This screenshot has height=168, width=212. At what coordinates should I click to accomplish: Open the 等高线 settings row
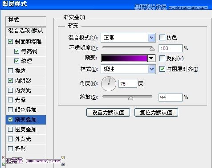26,51
